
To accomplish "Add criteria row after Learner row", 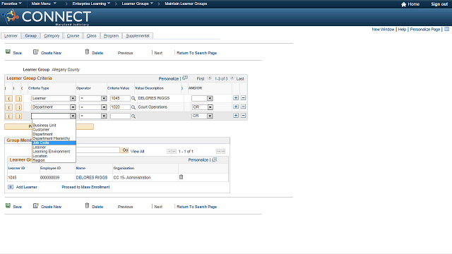I will point(236,98).
